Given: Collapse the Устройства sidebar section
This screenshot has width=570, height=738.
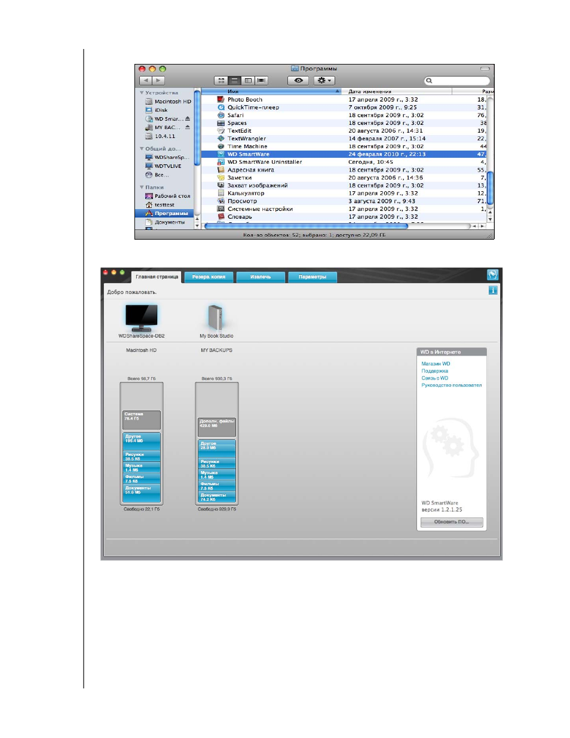Looking at the screenshot, I should tap(142, 93).
